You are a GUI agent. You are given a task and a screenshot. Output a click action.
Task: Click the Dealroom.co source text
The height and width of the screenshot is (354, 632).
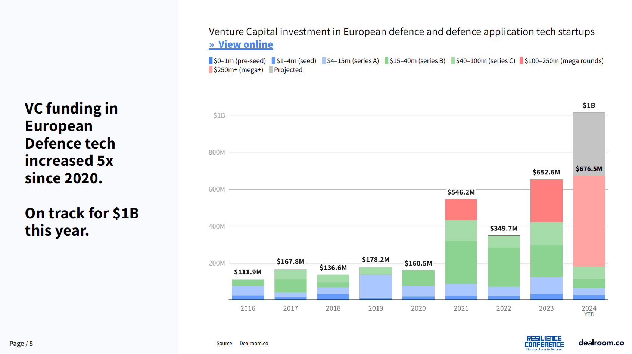tap(254, 344)
